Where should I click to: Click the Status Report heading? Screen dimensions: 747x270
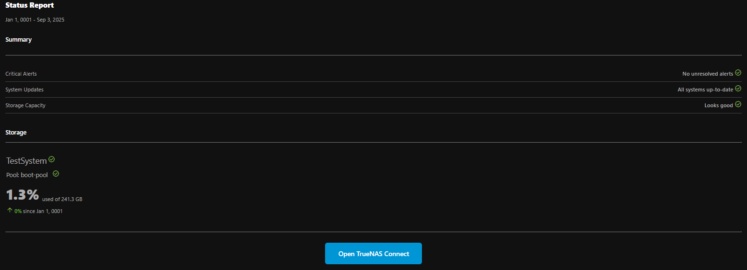pyautogui.click(x=30, y=5)
